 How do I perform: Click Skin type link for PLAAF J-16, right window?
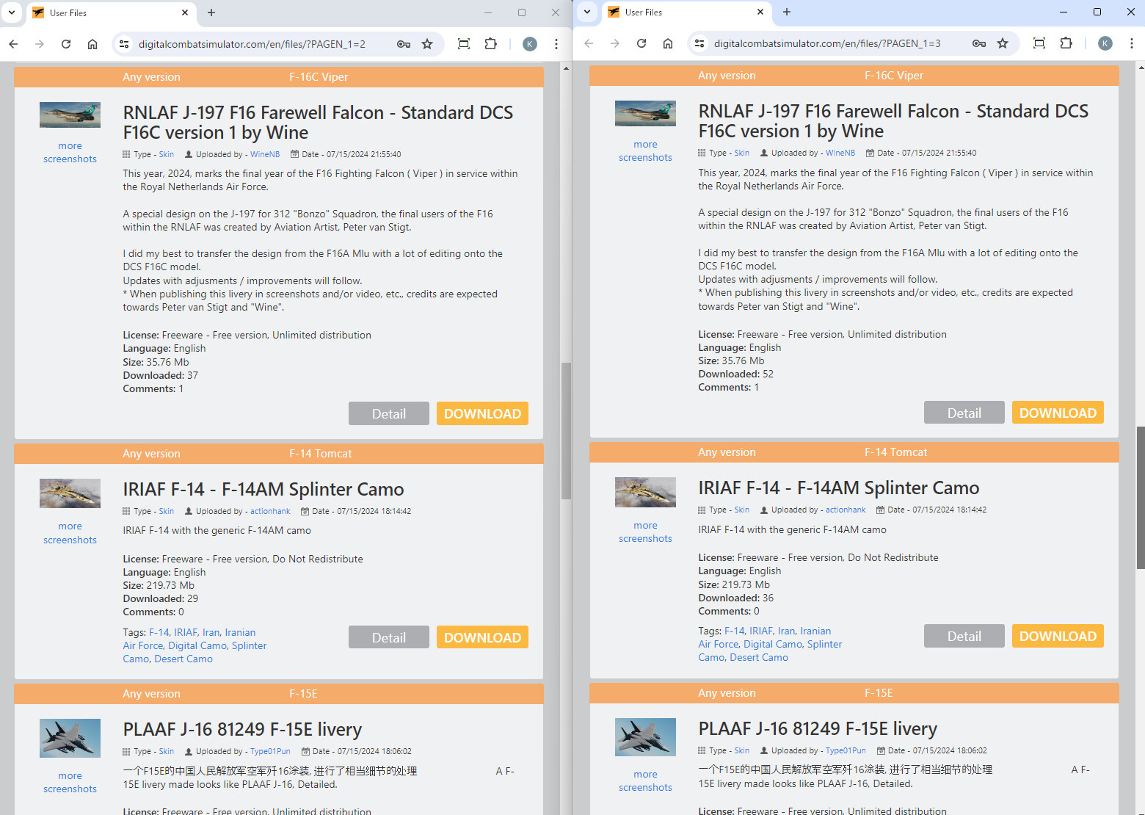[x=742, y=750]
